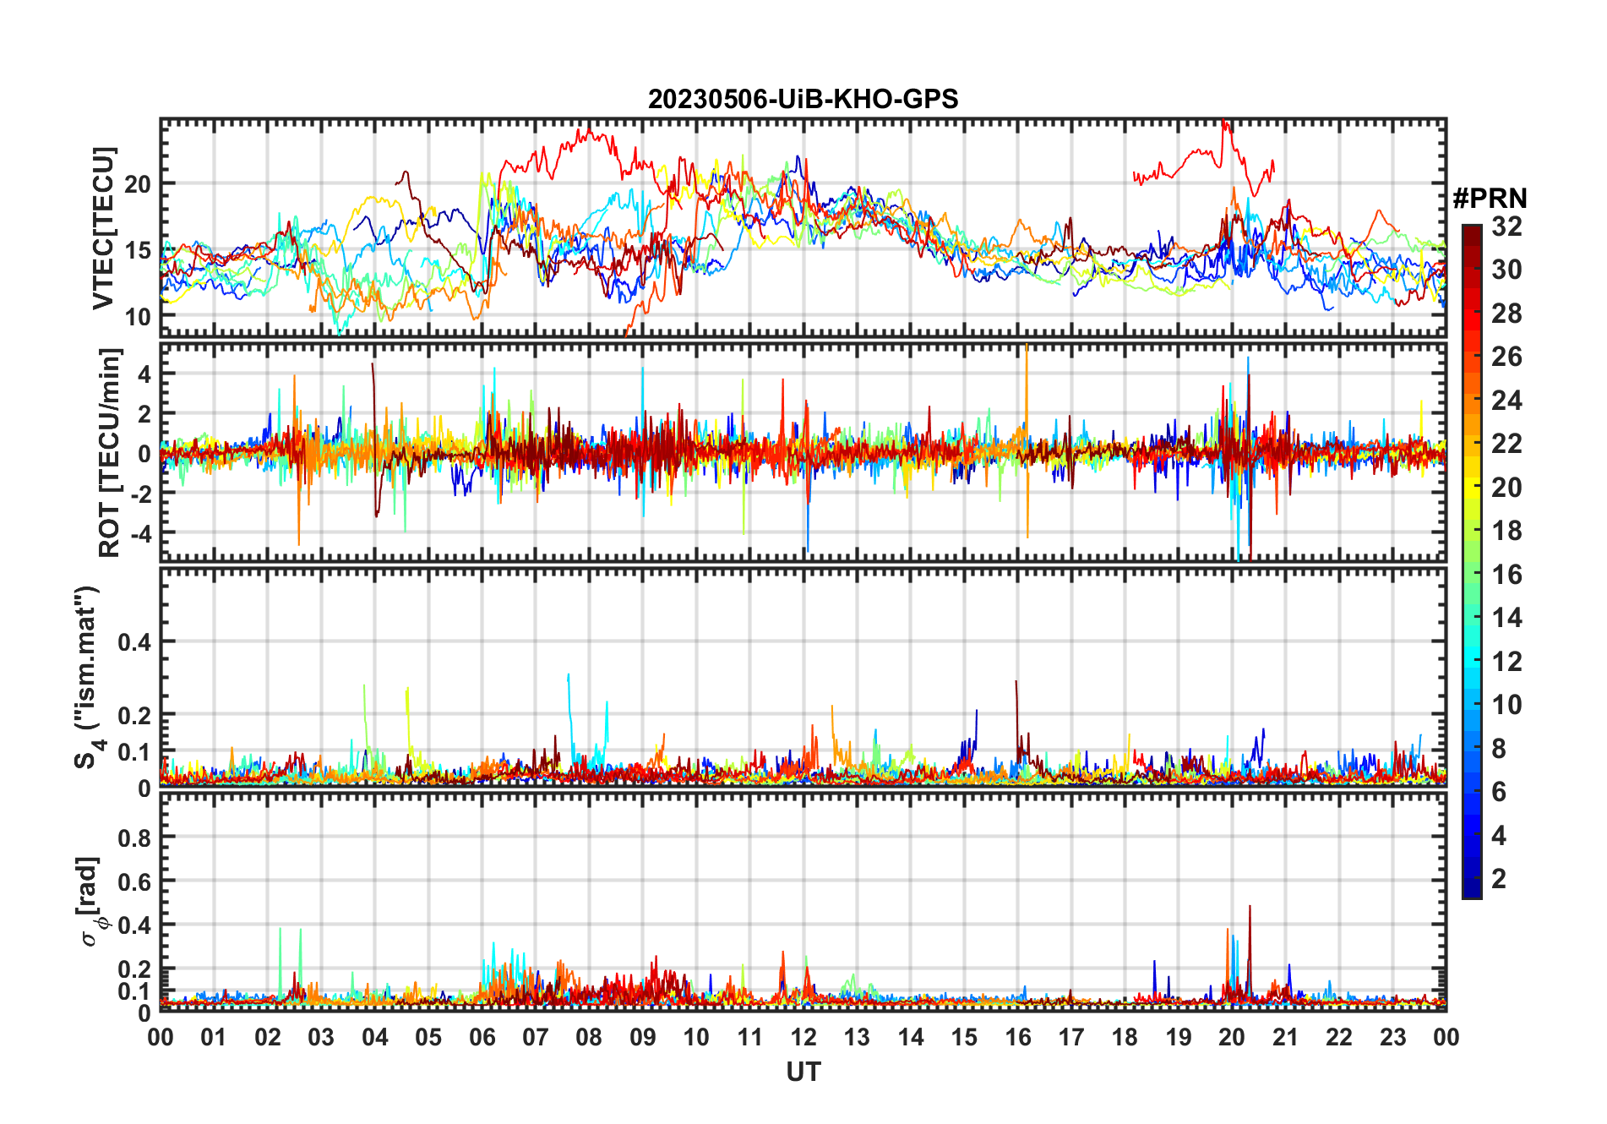This screenshot has width=1607, height=1124.
Task: Click hour tick 13 on UT axis
Action: [857, 1037]
